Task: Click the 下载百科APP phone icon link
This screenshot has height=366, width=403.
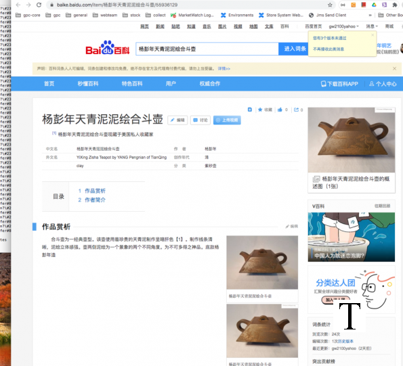Action: [339, 84]
